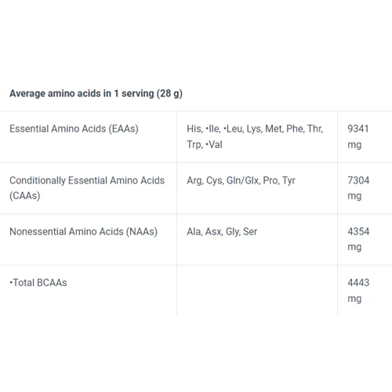Image resolution: width=392 pixels, height=392 pixels.
Task: Select the 4354 mg value
Action: [358, 239]
